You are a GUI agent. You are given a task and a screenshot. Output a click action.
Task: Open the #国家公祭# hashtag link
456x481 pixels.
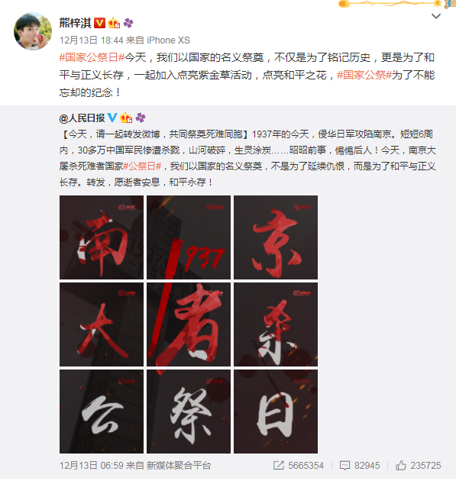(x=364, y=75)
